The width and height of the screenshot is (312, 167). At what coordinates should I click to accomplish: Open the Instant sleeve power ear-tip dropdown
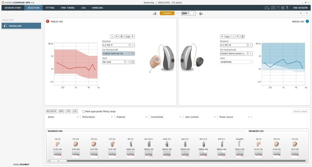(x=236, y=54)
